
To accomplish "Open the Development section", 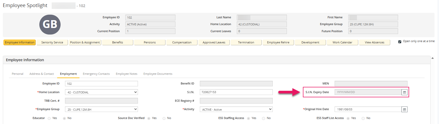I will (310, 42).
